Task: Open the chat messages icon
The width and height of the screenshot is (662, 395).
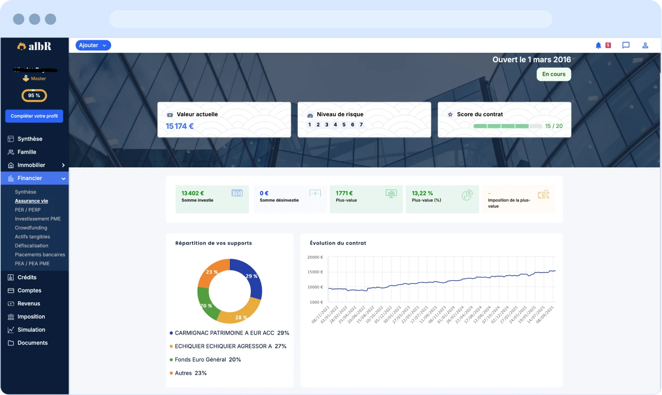Action: pos(626,45)
